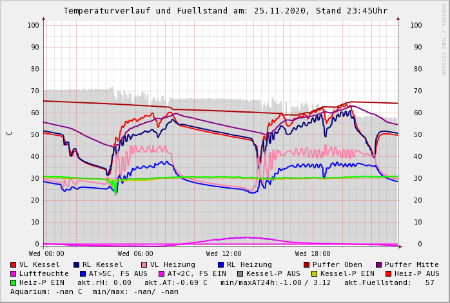Click the Wed 00:00 time axis label
The width and height of the screenshot is (450, 303).
pos(46,254)
